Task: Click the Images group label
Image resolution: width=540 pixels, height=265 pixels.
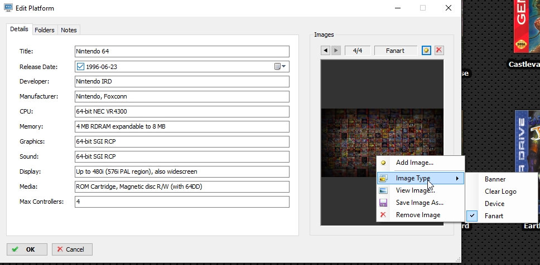Action: click(x=324, y=35)
